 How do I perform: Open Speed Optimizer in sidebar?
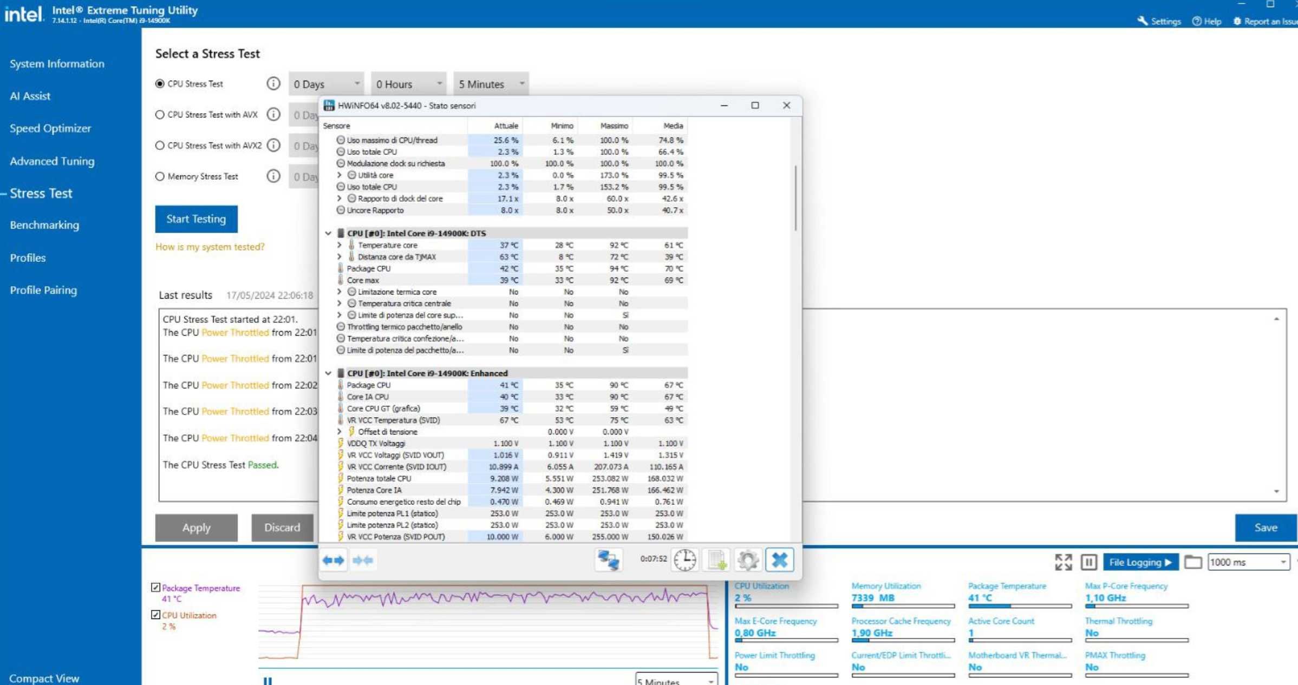click(50, 129)
